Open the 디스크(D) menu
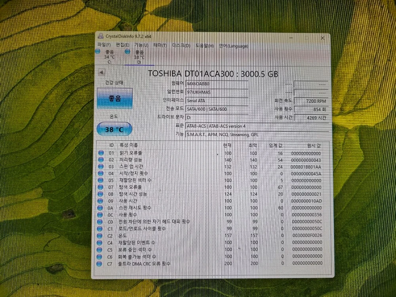 (x=181, y=46)
